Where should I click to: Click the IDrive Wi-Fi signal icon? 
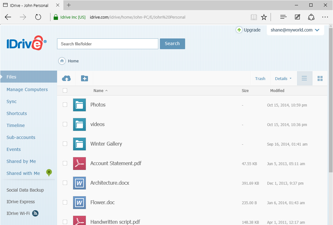click(36, 213)
